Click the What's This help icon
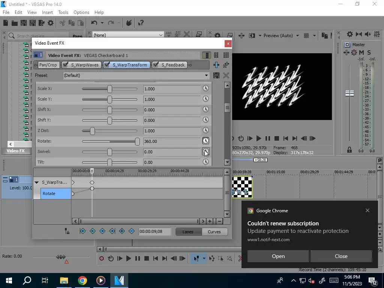The height and width of the screenshot is (288, 384). pos(141,23)
